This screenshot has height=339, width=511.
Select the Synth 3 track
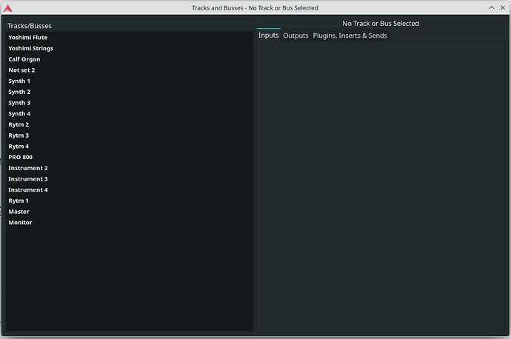(x=130, y=103)
